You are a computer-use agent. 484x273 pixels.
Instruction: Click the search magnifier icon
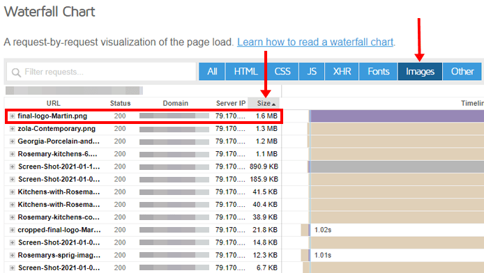(x=16, y=72)
